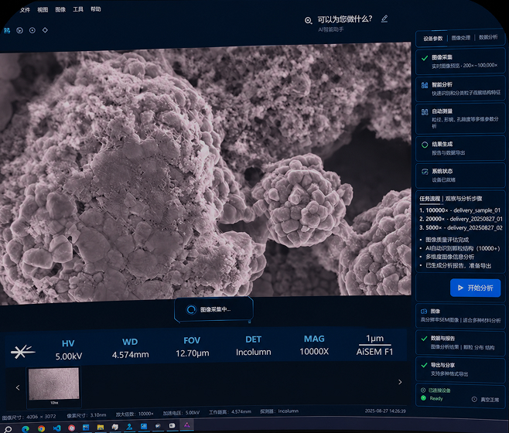
Task: Switch to the 数据分析 tab
Action: point(488,37)
